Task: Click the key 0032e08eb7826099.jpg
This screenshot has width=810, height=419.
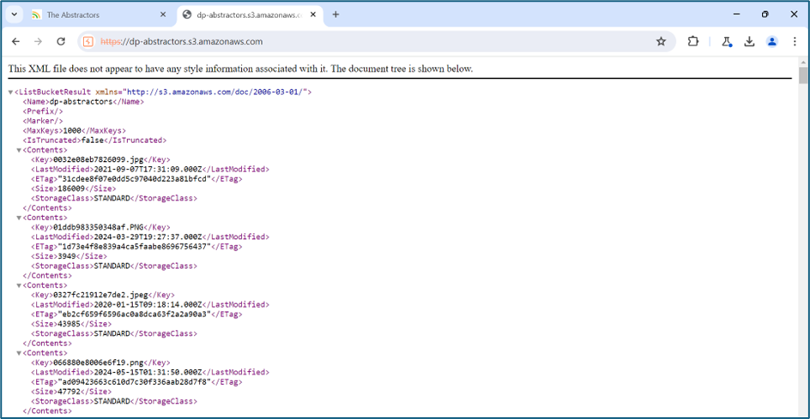Action: (x=99, y=159)
